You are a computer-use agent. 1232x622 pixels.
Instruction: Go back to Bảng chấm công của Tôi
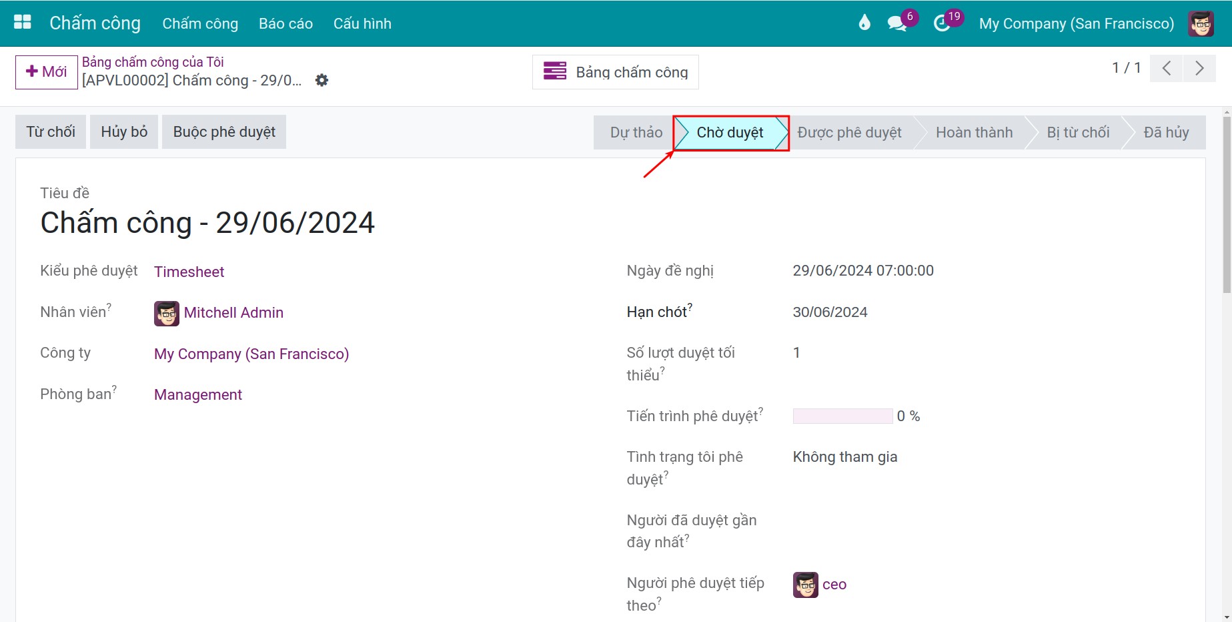pos(153,62)
